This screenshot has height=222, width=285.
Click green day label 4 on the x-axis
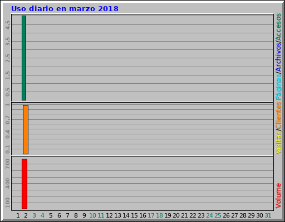[42, 215]
